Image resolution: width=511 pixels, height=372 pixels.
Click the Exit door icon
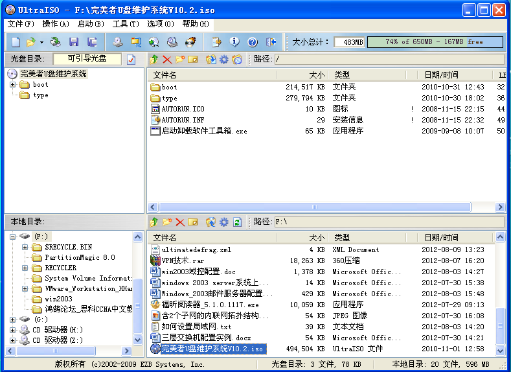click(x=271, y=41)
